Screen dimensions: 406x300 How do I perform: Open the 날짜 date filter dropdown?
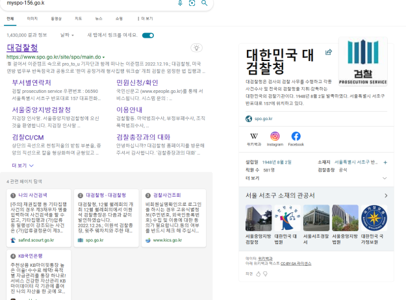pos(67,35)
